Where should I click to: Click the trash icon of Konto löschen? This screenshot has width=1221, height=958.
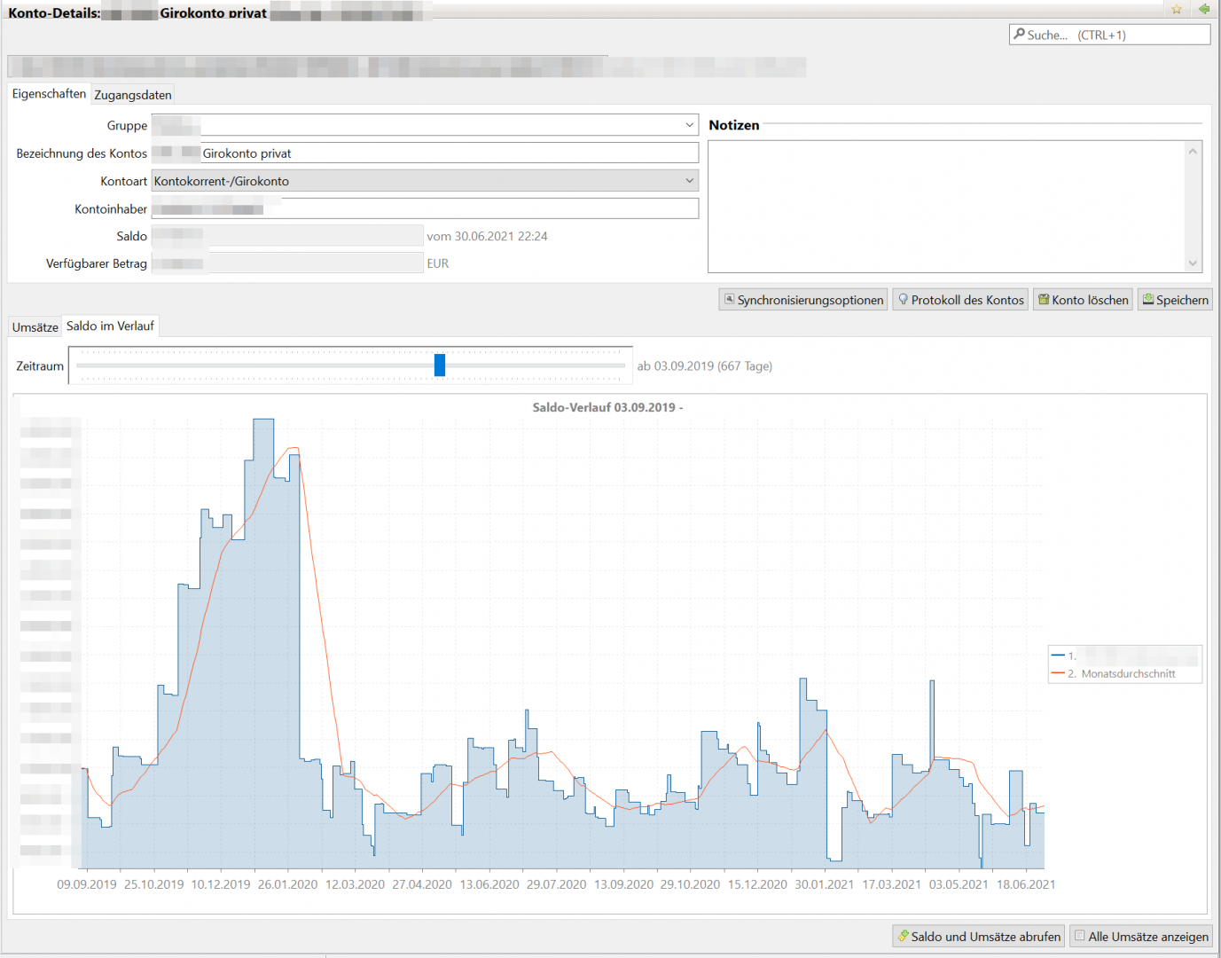pos(1044,300)
